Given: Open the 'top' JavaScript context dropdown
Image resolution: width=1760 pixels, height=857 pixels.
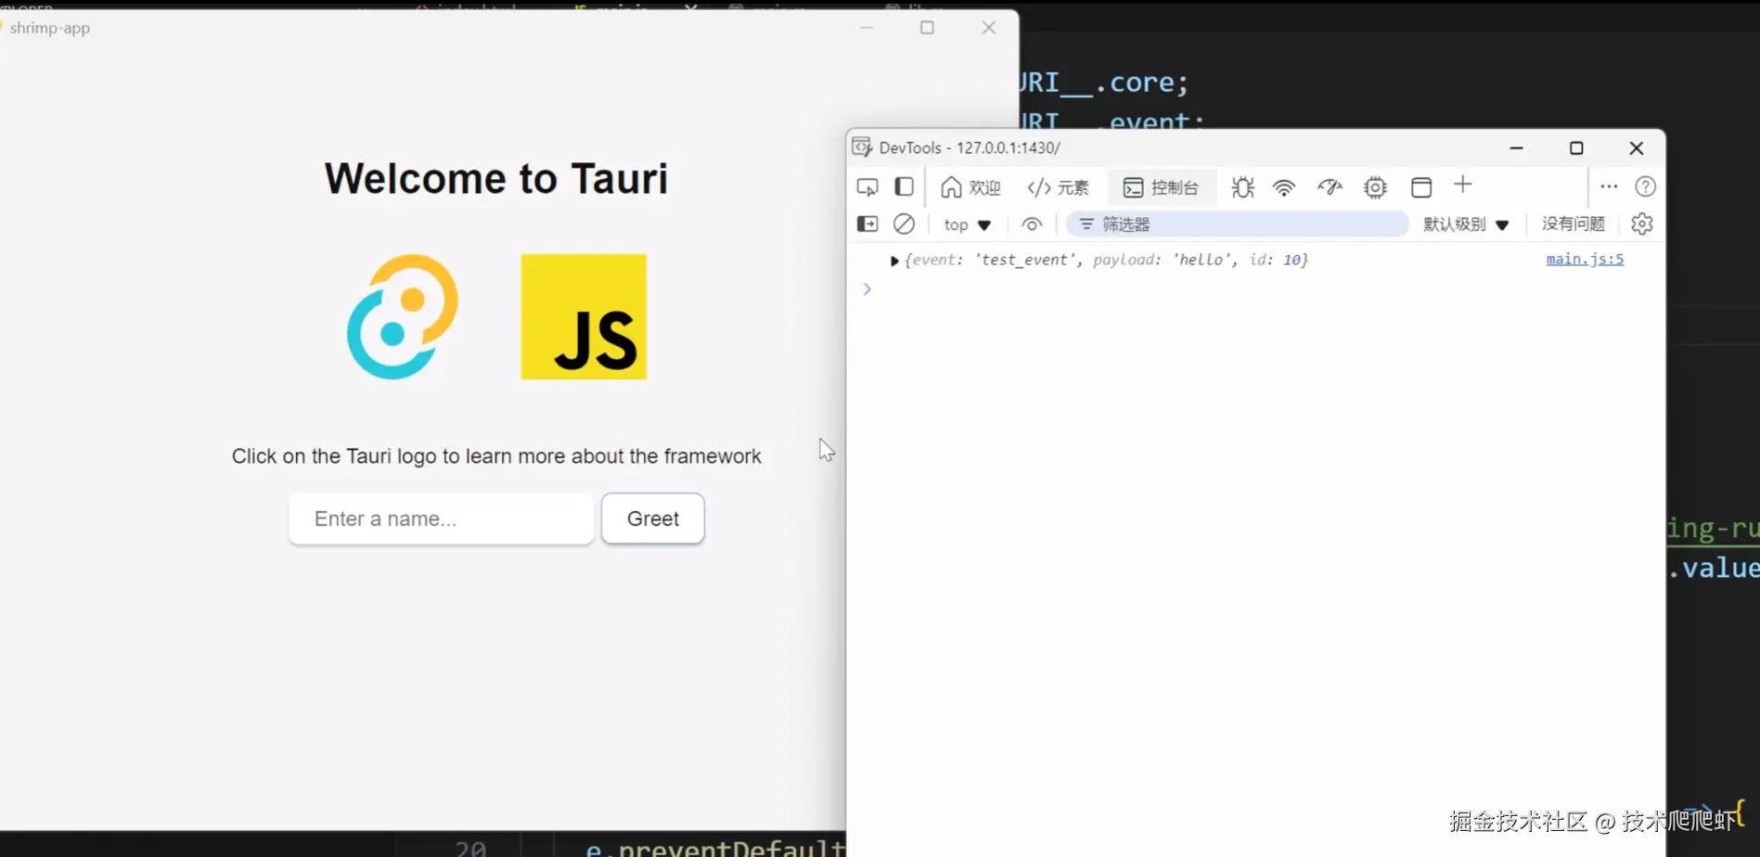Looking at the screenshot, I should point(968,224).
